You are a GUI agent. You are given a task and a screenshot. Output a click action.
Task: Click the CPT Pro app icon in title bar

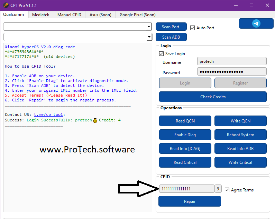click(6, 5)
